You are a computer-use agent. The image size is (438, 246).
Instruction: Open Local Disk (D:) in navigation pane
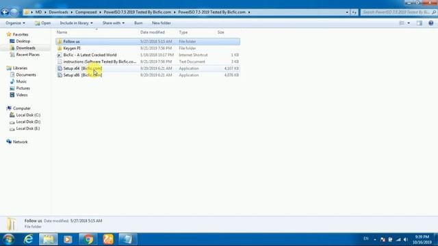(x=28, y=122)
